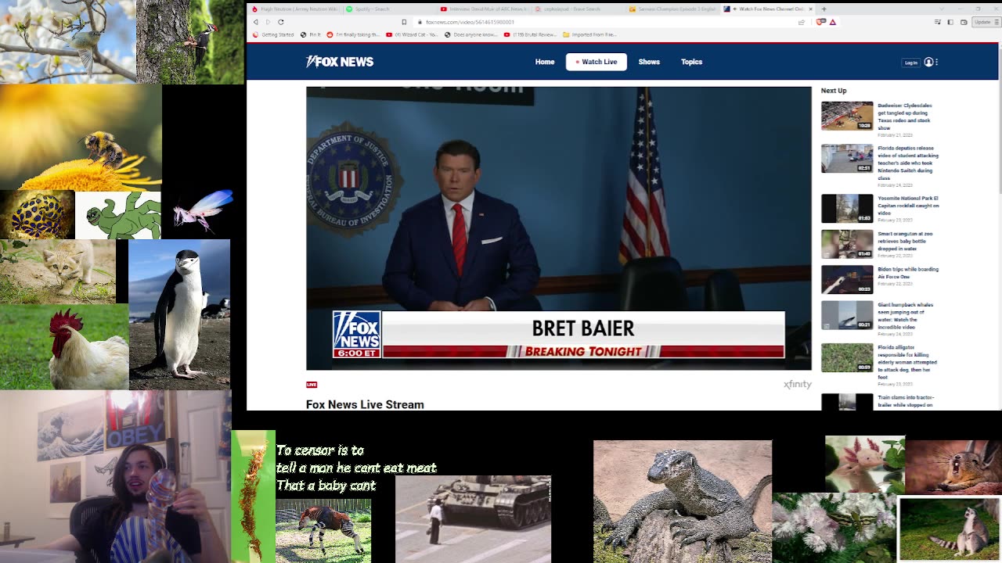Open the Yosemite El Capitan rockfall headline
Screen dimensions: 1002x563
coord(908,206)
